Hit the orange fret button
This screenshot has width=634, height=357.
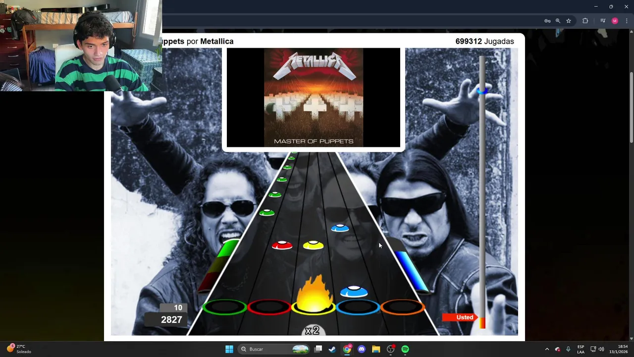[x=403, y=307]
